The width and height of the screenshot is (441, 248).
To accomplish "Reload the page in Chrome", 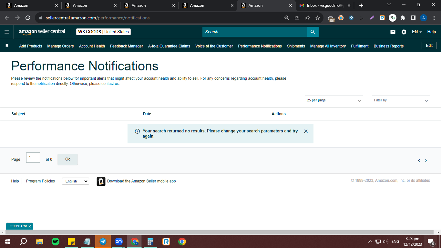I will coord(28,18).
